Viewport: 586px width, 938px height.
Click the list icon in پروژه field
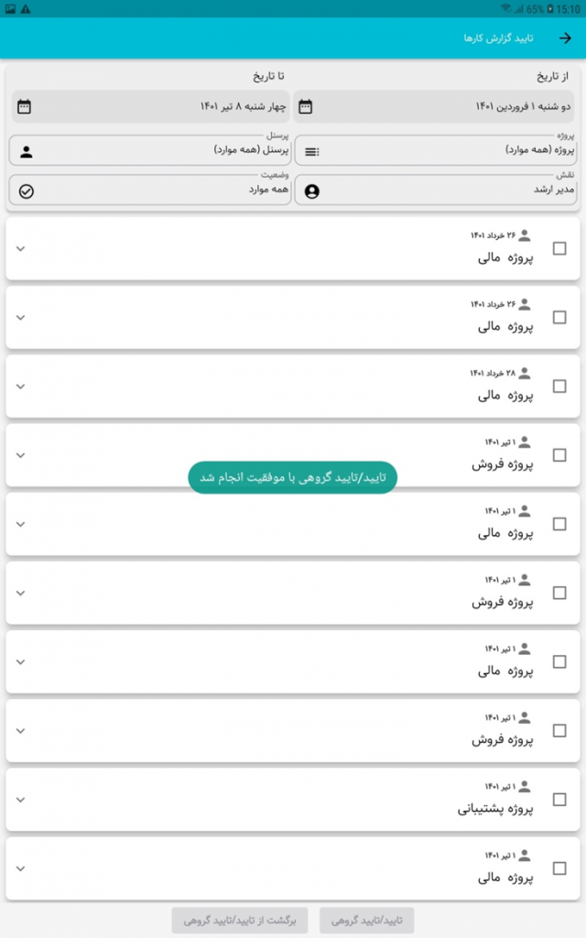click(x=311, y=152)
